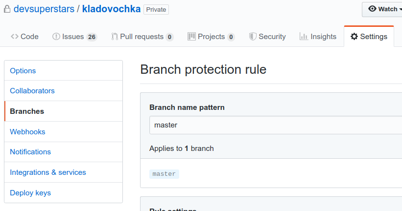Open the Code tab
Image resolution: width=402 pixels, height=211 pixels.
(24, 37)
